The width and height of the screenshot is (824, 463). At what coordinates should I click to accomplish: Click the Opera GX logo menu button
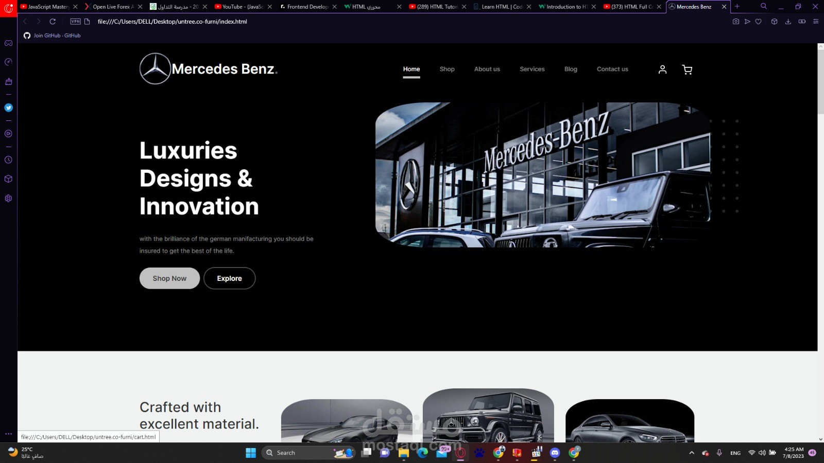pyautogui.click(x=8, y=8)
